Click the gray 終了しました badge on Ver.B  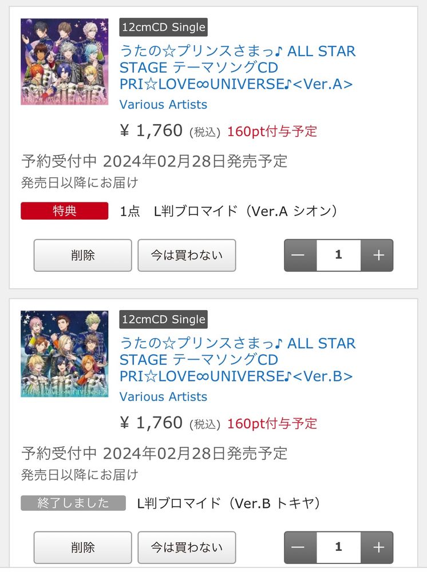click(x=73, y=503)
